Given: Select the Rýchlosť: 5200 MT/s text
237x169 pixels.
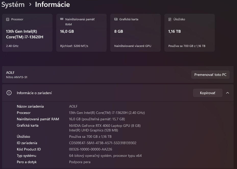Looking at the screenshot, I should pos(74,46).
